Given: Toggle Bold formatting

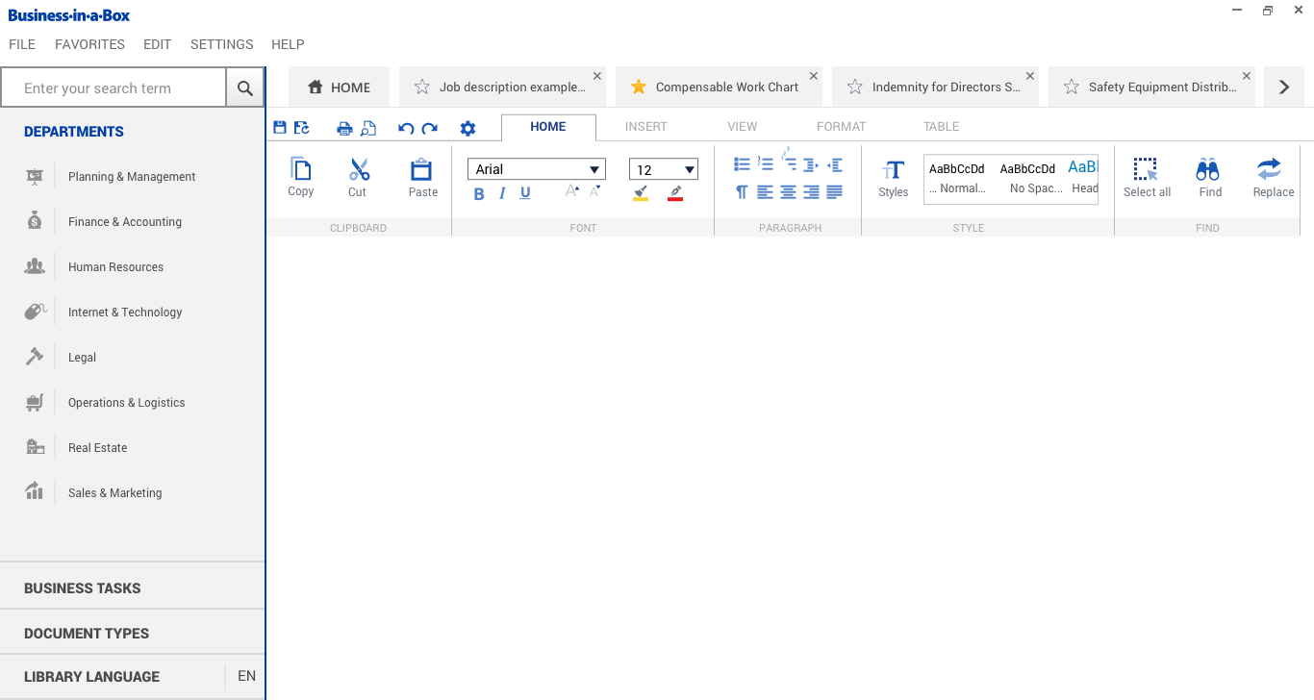Looking at the screenshot, I should (x=479, y=193).
